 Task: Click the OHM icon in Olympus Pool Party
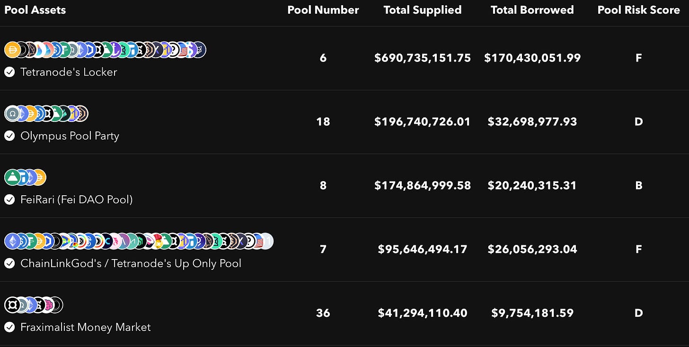coord(12,113)
